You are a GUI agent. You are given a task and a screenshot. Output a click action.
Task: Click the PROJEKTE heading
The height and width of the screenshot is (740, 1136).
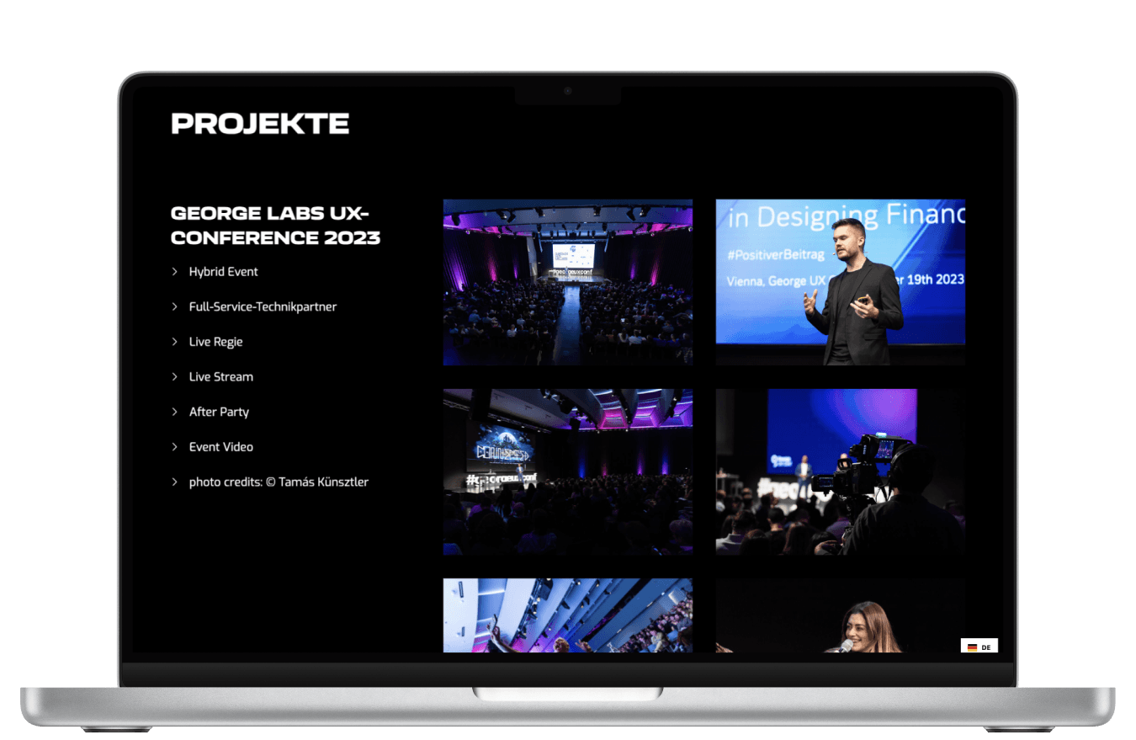260,124
